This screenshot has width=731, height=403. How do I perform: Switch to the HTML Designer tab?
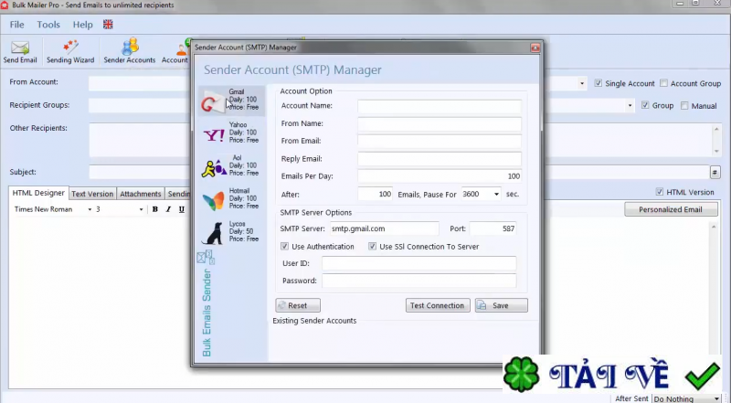38,193
